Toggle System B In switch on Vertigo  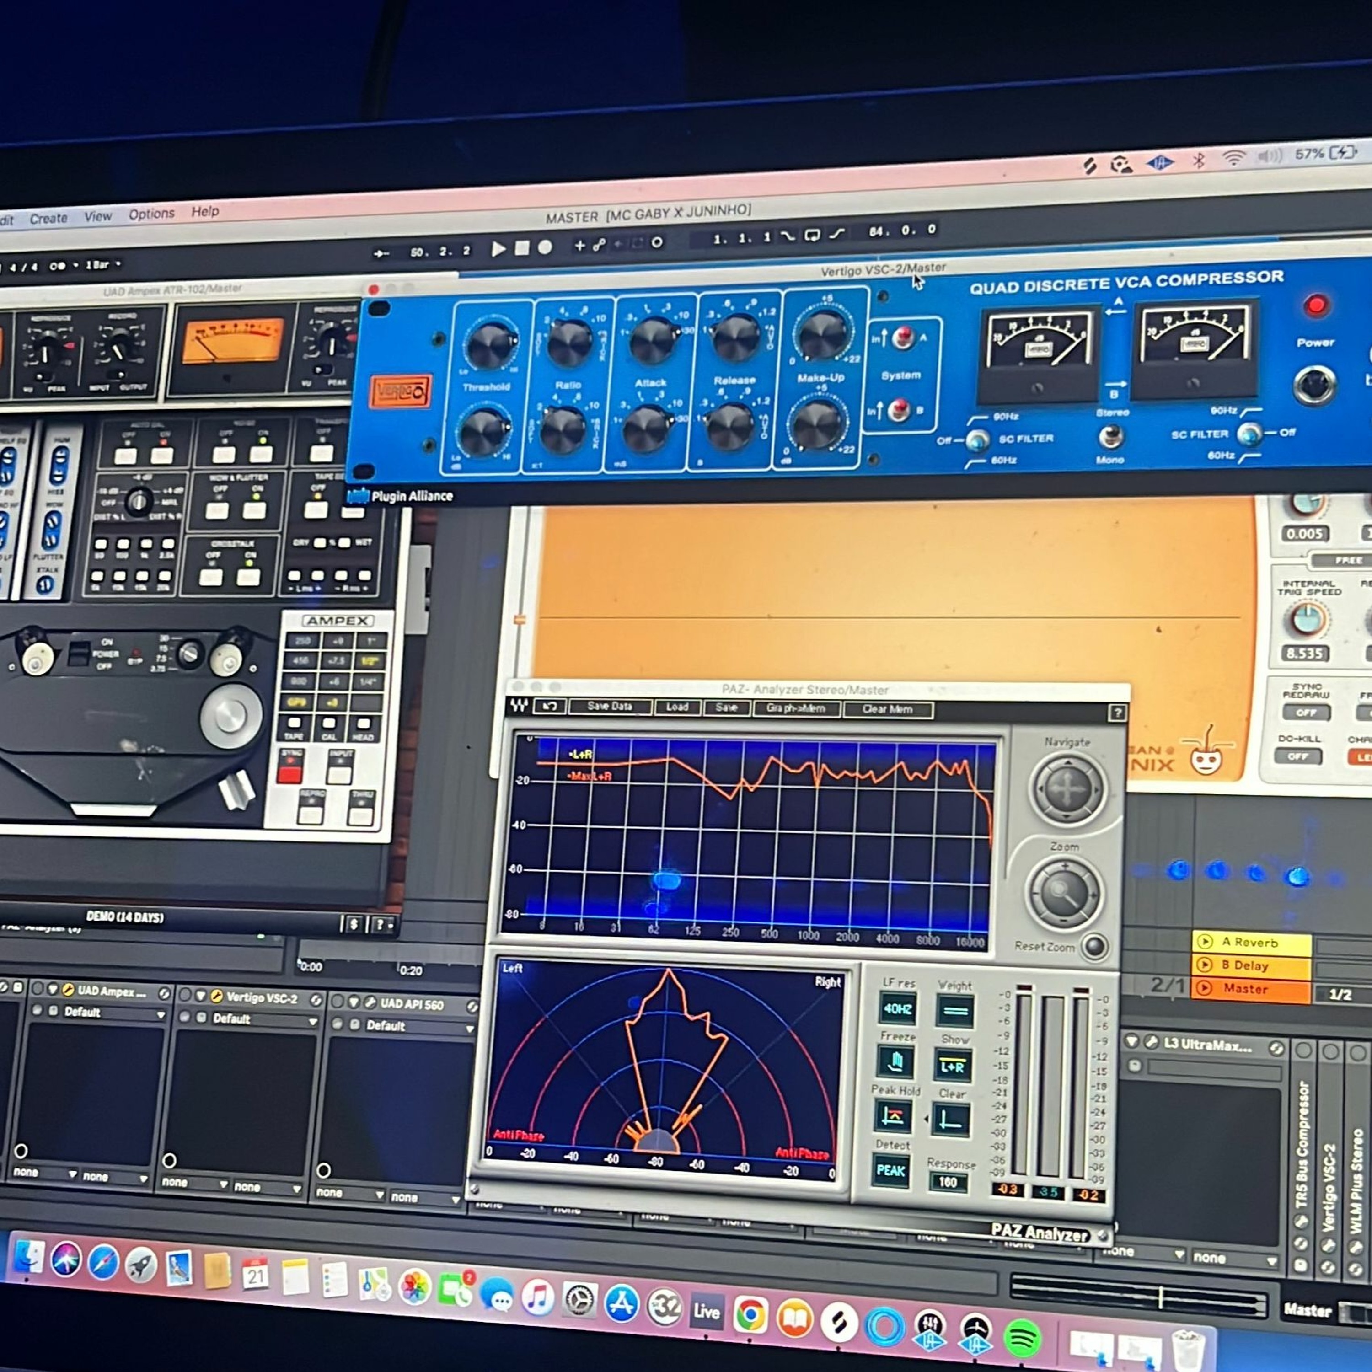pos(899,409)
